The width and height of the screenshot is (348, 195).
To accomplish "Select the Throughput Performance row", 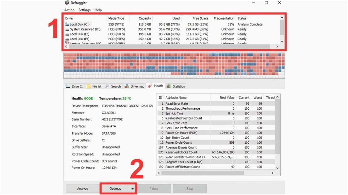I will pyautogui.click(x=216, y=108).
